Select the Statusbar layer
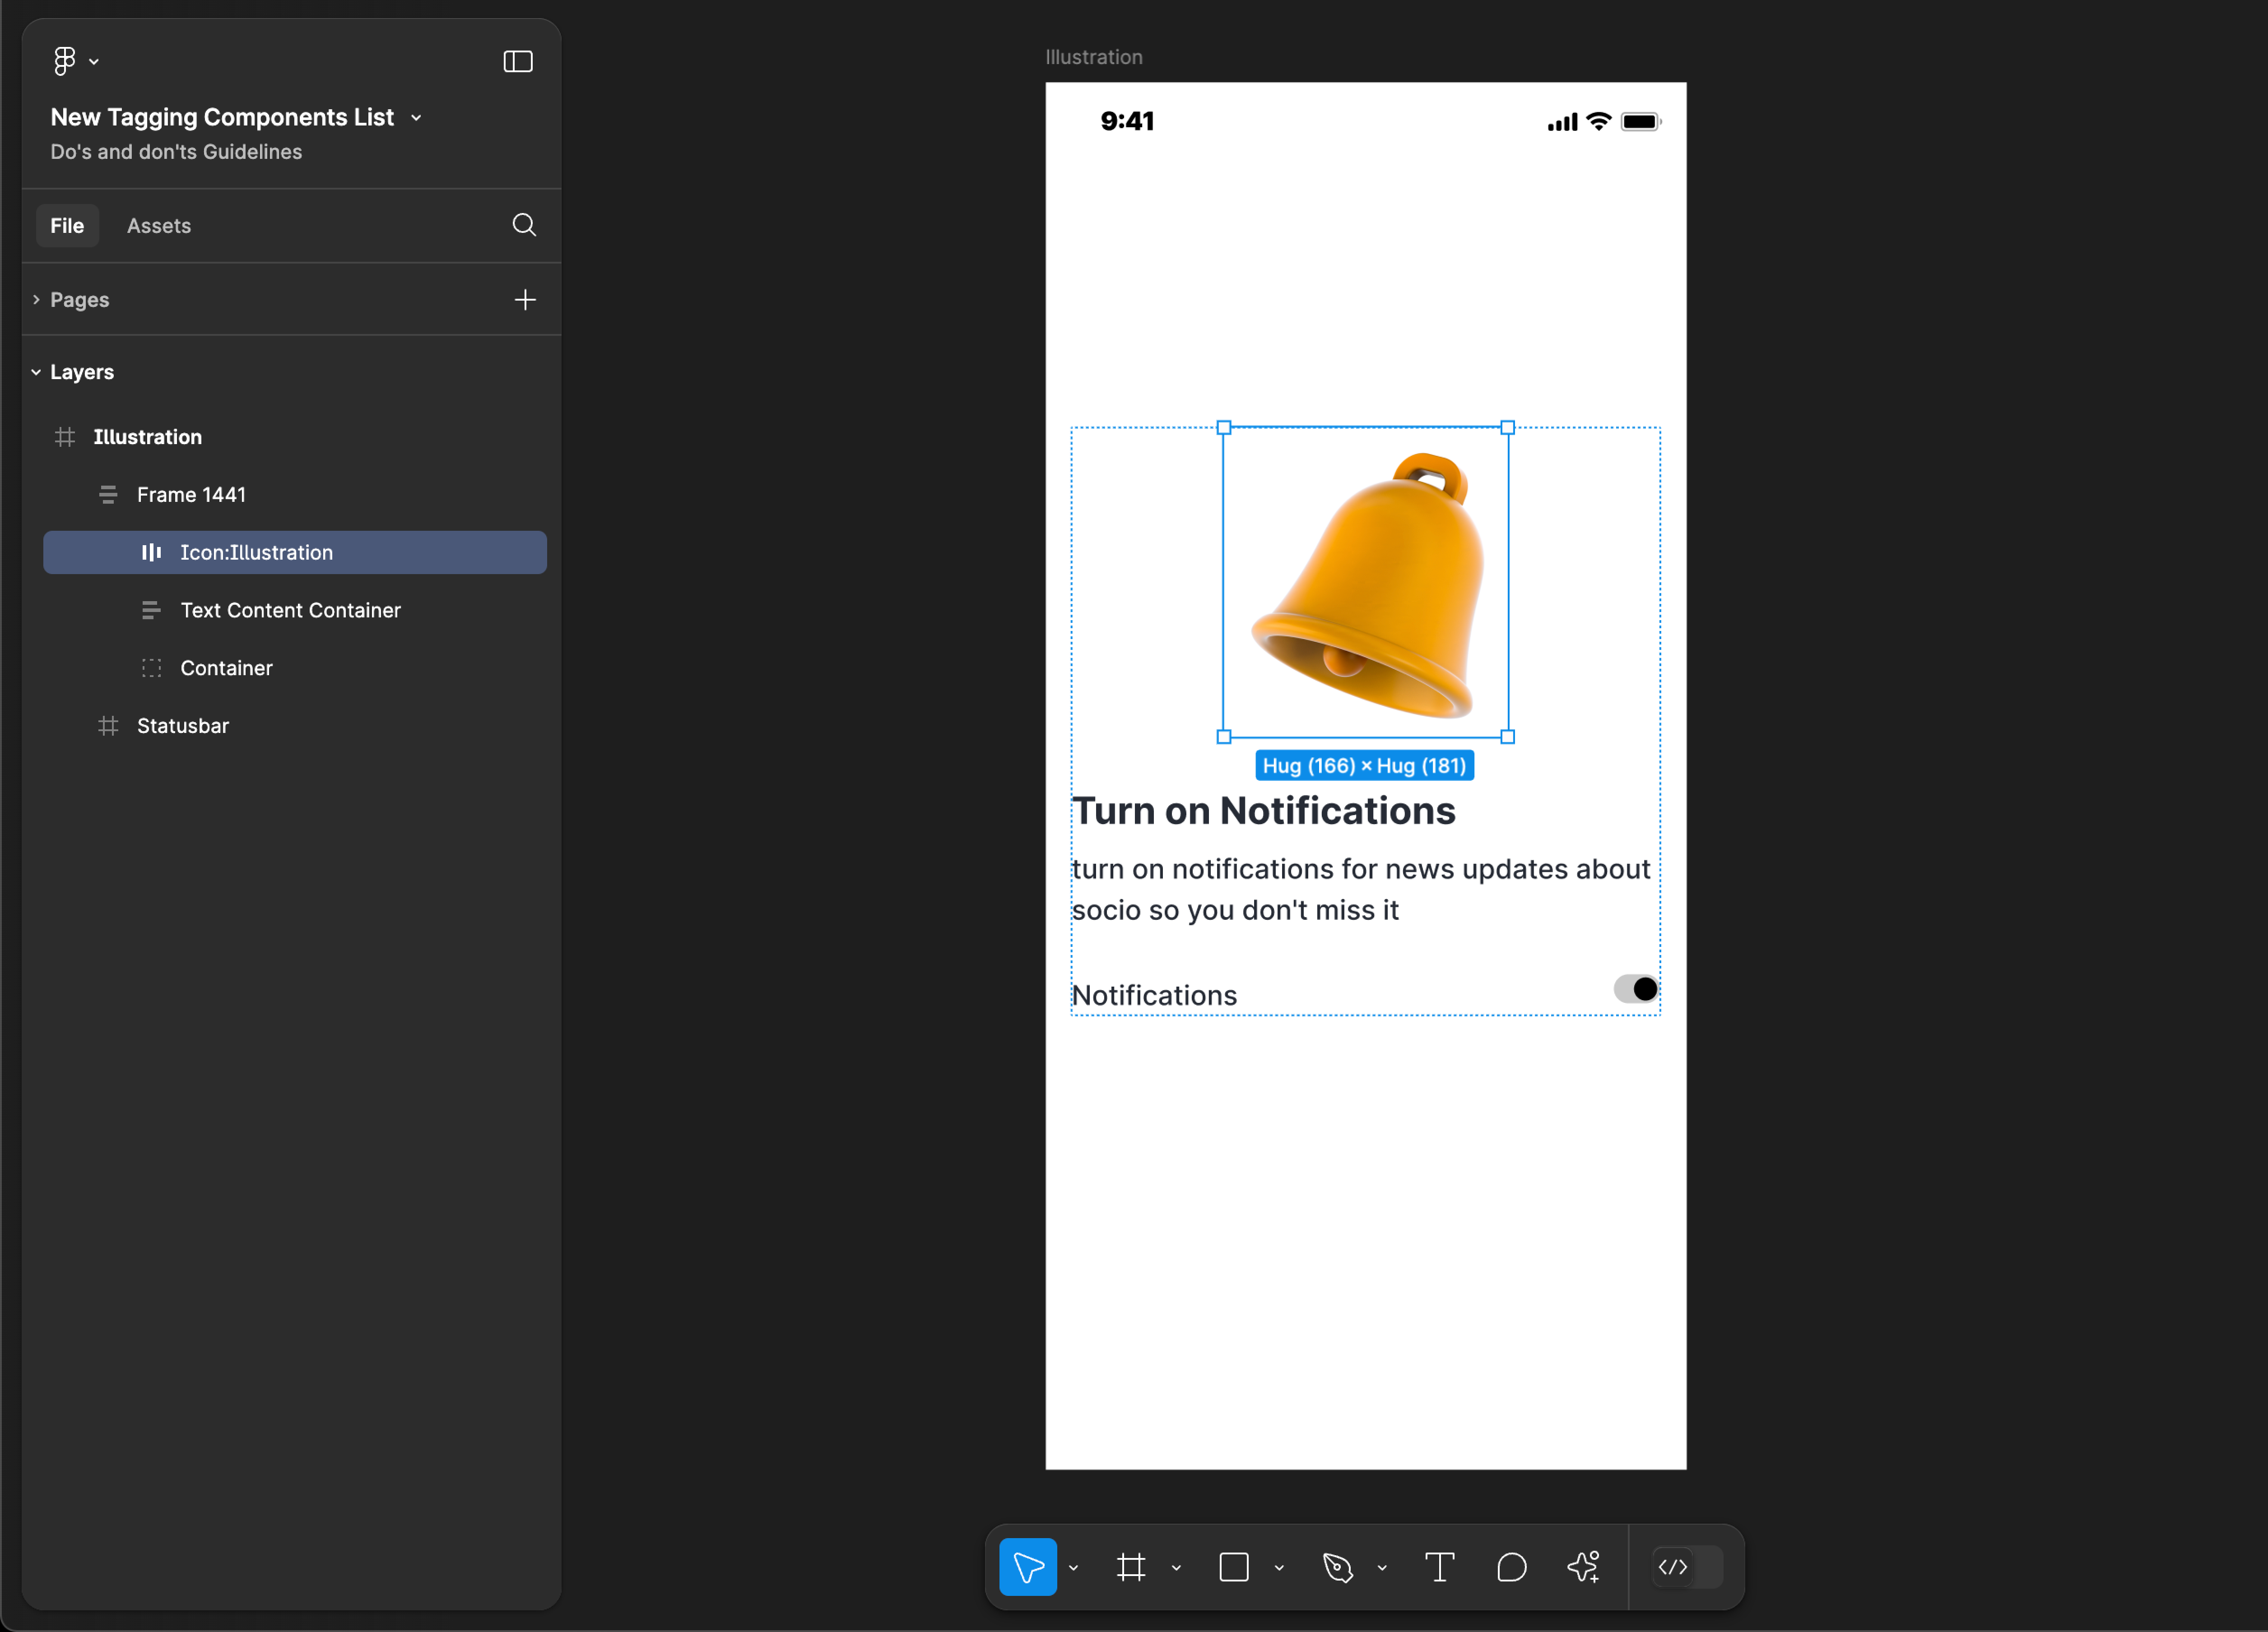Viewport: 2268px width, 1632px height. (x=295, y=726)
